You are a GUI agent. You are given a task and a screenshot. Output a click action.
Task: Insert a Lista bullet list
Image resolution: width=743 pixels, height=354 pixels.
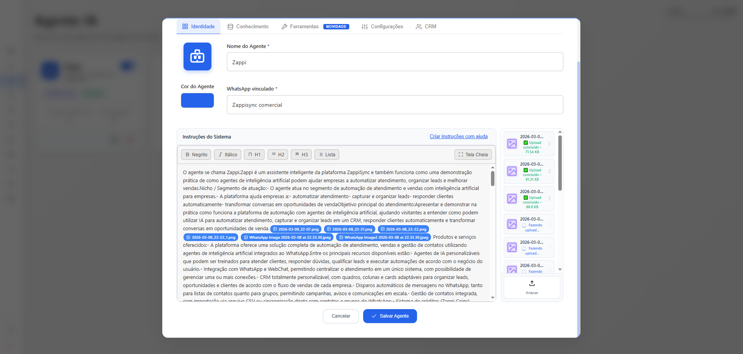click(x=327, y=155)
